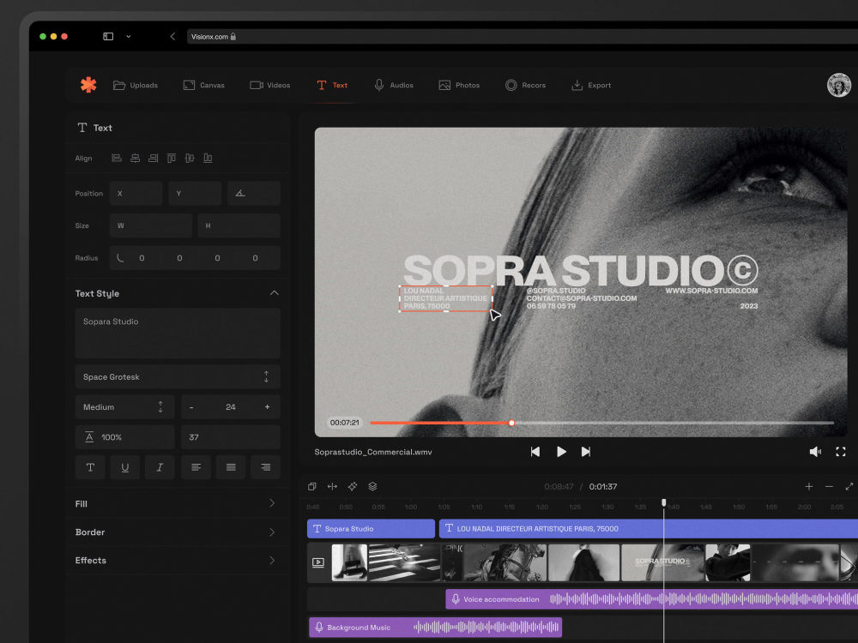The image size is (858, 643).
Task: Collapse the Text Style section
Action: (x=275, y=293)
